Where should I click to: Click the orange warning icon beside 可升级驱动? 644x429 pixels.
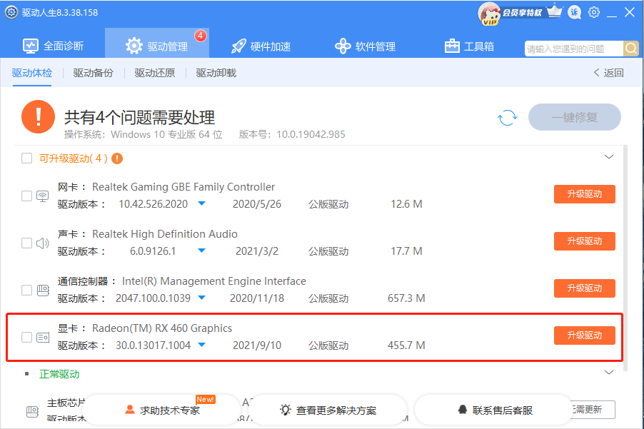click(x=117, y=158)
